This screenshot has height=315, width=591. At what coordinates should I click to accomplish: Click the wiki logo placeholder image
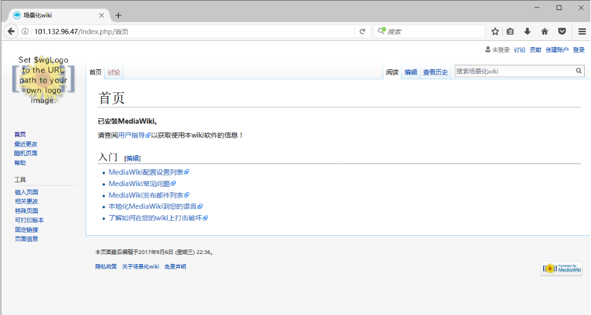(x=43, y=80)
